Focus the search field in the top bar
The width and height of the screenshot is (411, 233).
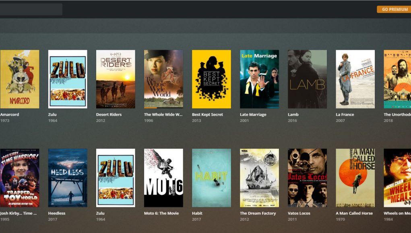coord(31,9)
